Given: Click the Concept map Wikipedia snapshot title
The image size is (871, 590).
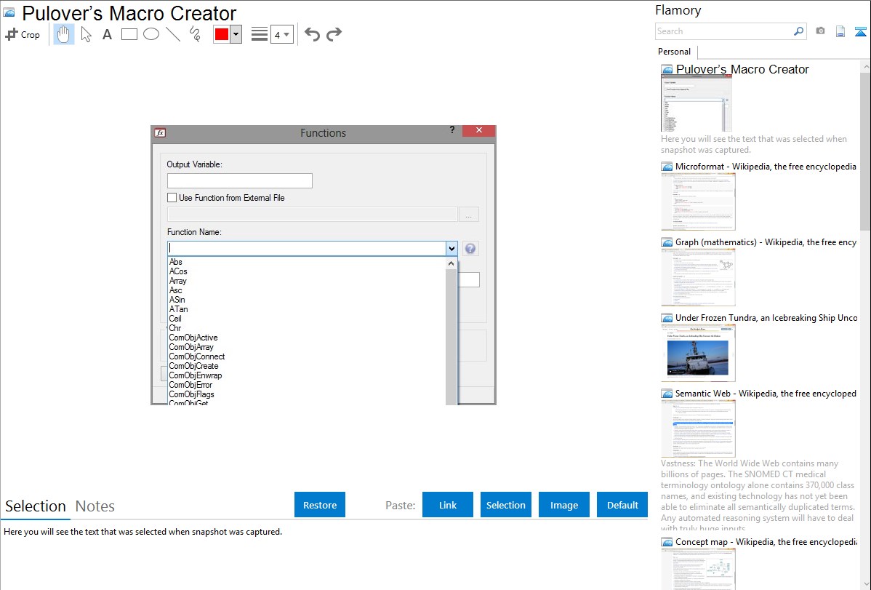Looking at the screenshot, I should point(766,541).
